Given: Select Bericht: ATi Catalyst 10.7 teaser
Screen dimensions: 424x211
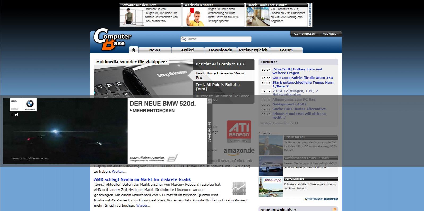Looking at the screenshot, I should (x=224, y=64).
